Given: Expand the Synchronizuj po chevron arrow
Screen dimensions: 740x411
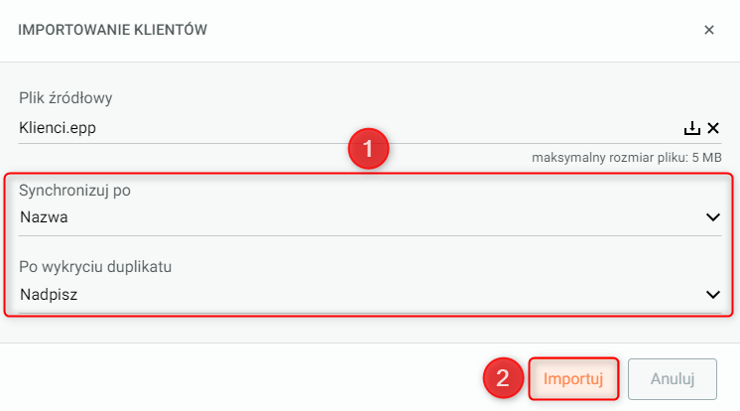Looking at the screenshot, I should [711, 216].
